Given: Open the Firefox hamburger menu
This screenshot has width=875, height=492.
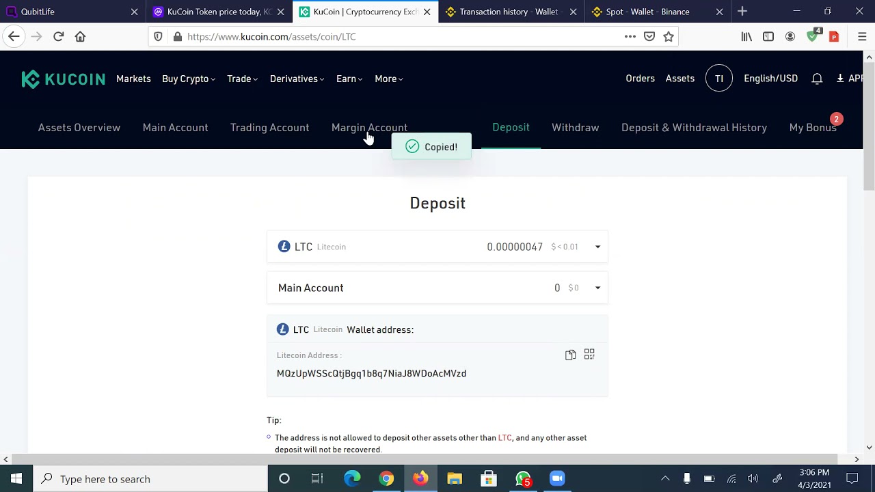Looking at the screenshot, I should pyautogui.click(x=862, y=36).
